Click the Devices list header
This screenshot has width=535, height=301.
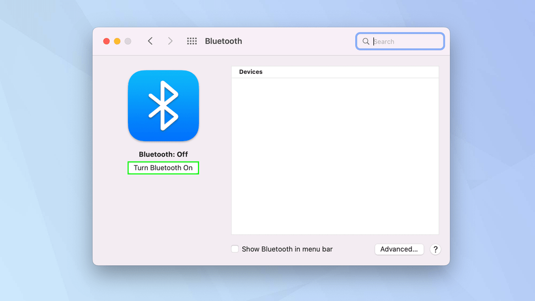pos(335,72)
